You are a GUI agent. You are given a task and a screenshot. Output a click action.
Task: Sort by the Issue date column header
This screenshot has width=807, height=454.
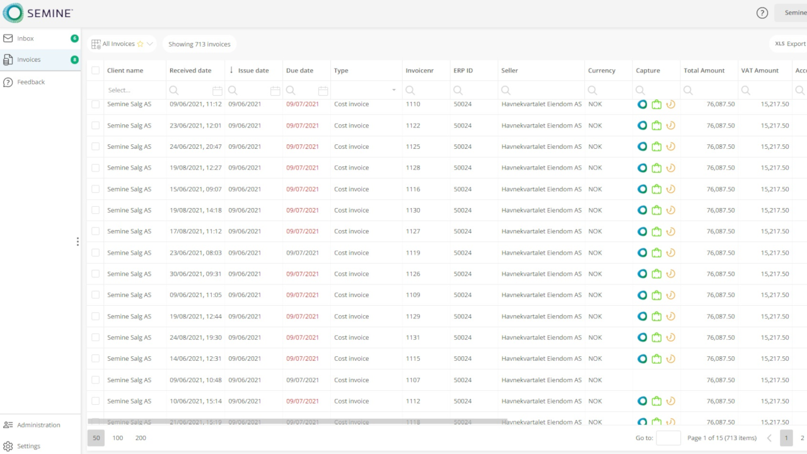pos(253,71)
